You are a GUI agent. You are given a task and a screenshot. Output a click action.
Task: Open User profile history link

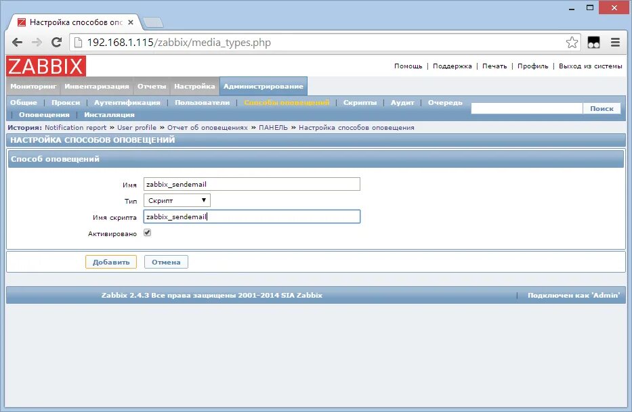pos(137,128)
